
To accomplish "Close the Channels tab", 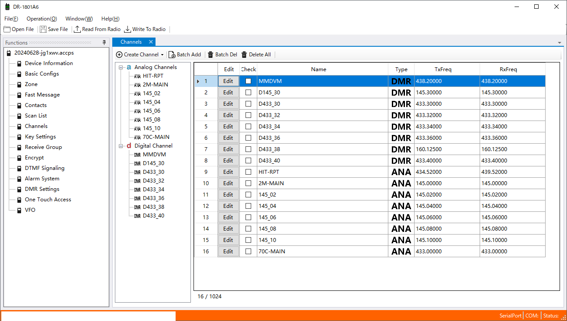I will [x=151, y=42].
